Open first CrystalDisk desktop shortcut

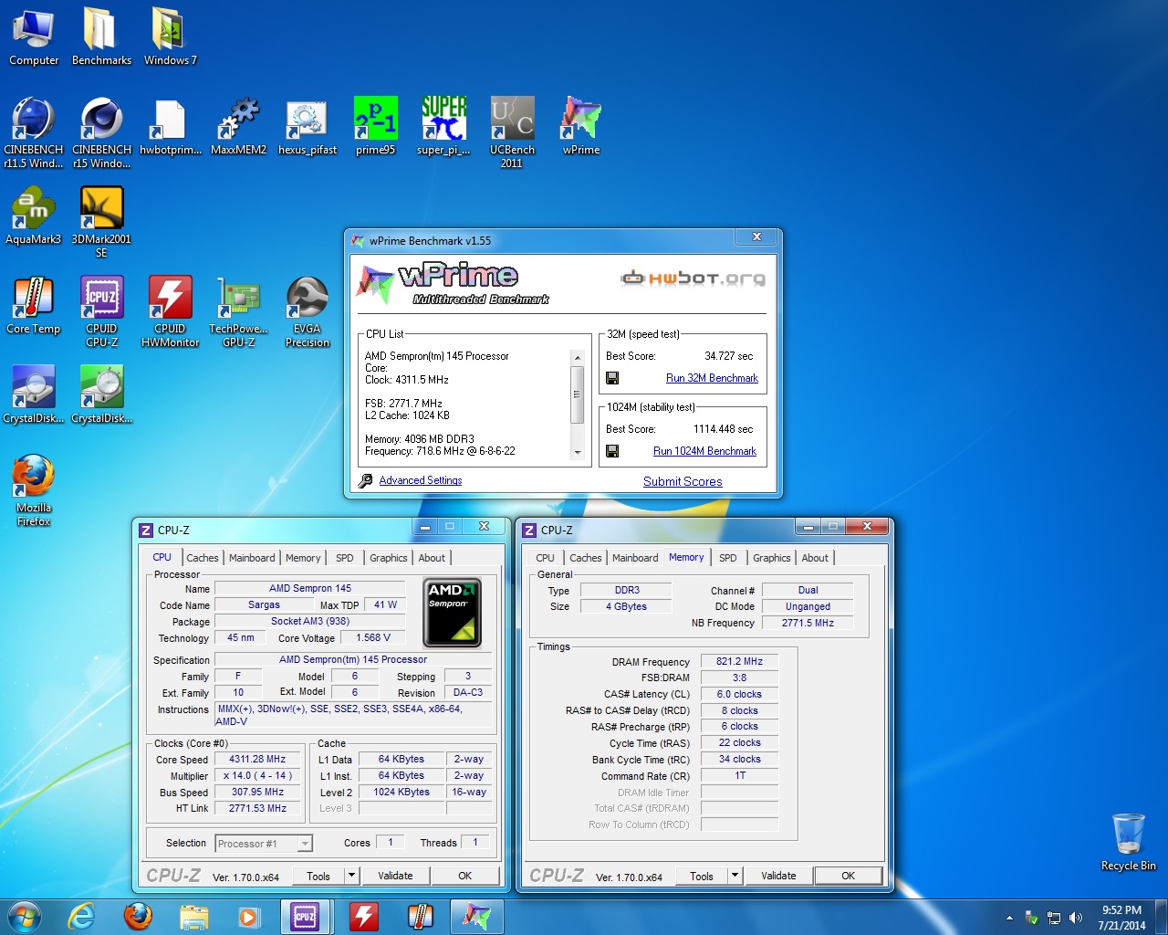(x=34, y=394)
